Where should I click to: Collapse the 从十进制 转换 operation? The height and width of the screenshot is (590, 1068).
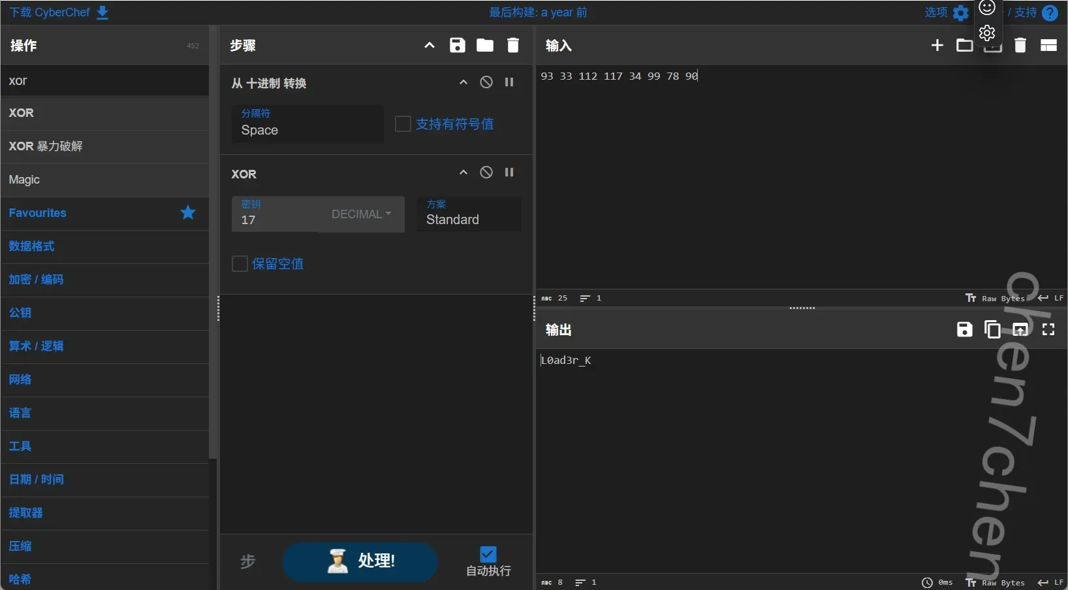tap(463, 82)
